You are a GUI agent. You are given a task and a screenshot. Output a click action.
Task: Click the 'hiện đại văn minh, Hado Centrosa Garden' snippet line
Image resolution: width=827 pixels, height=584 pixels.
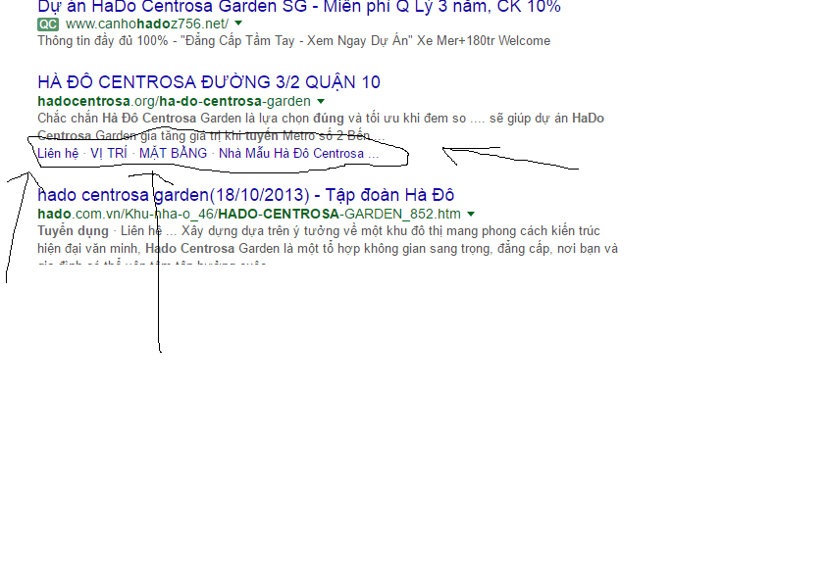(328, 248)
